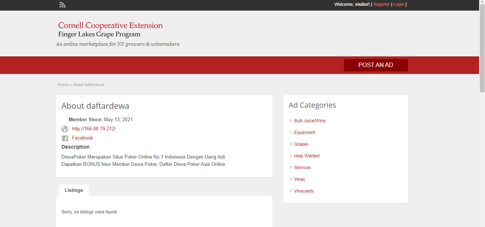
Task: Click the RSS feed icon
Action: click(x=62, y=5)
